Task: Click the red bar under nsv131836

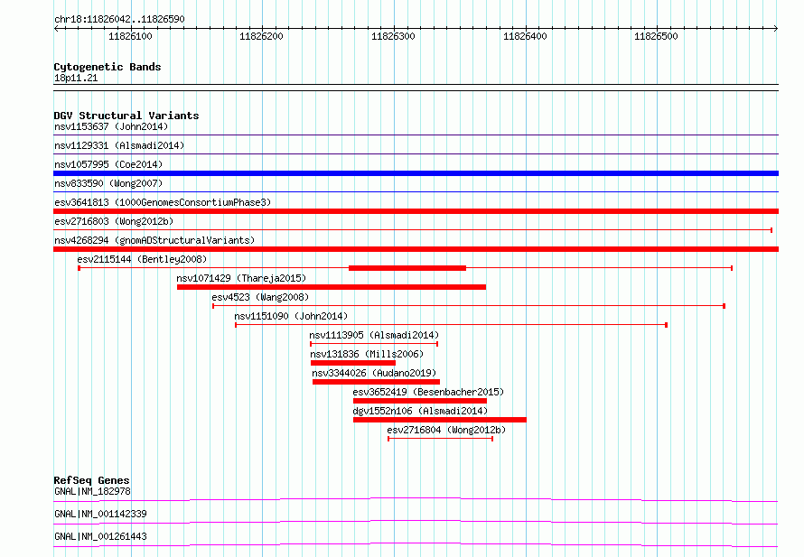Action: [353, 363]
